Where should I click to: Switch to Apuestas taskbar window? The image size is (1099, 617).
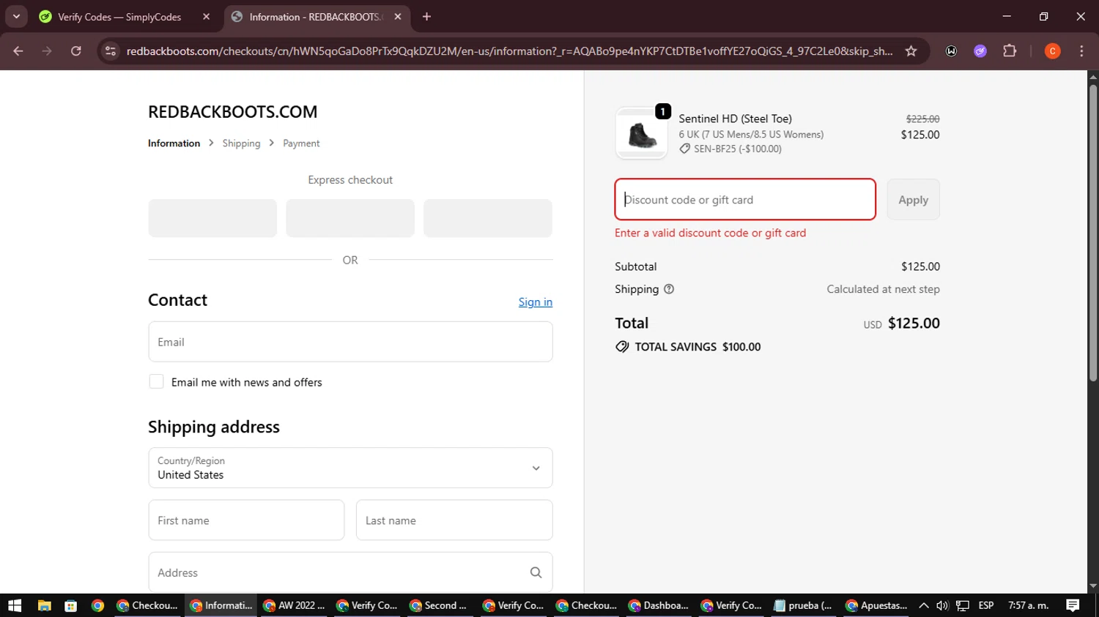[x=876, y=605]
